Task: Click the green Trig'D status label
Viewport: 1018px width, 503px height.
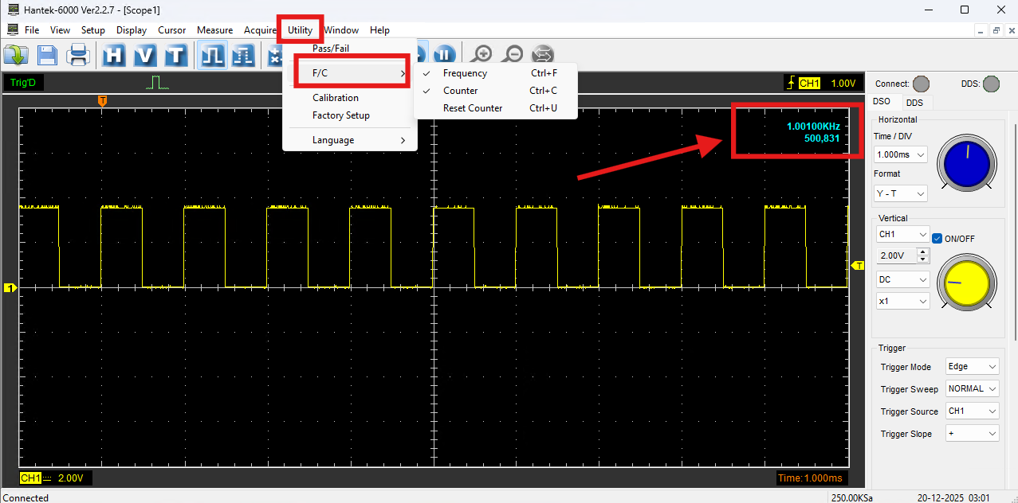Action: tap(23, 83)
